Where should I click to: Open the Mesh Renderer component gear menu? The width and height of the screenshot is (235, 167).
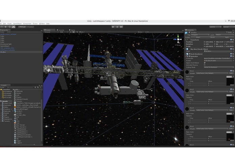233,54
